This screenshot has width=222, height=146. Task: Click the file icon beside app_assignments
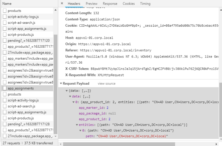pyautogui.click(x=5, y=88)
